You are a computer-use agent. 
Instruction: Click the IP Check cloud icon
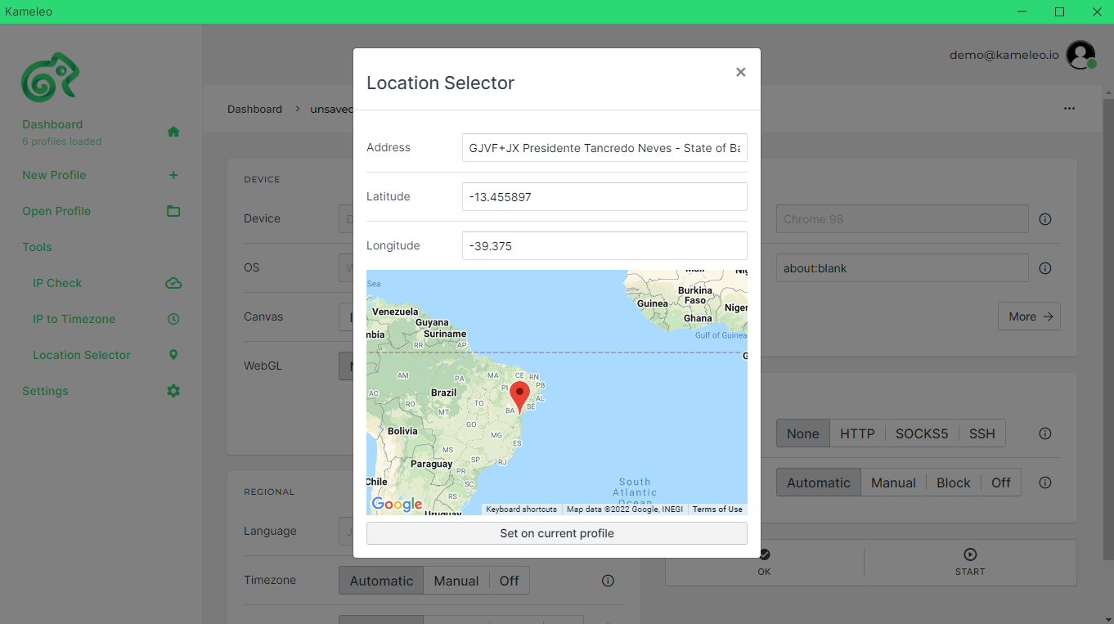(173, 283)
